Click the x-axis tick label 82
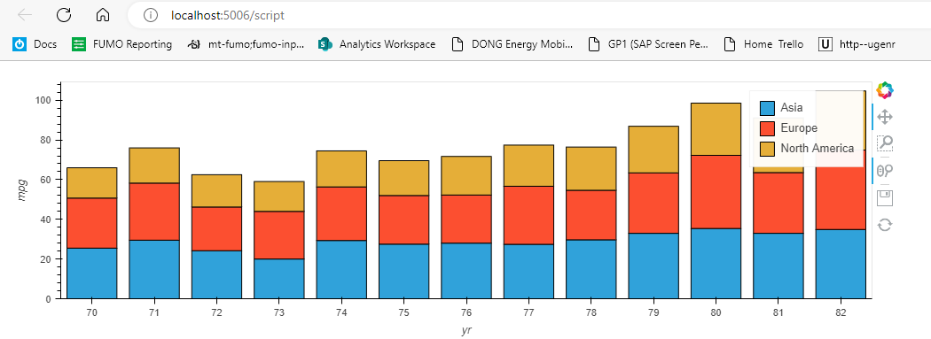The height and width of the screenshot is (339, 931). [x=841, y=312]
